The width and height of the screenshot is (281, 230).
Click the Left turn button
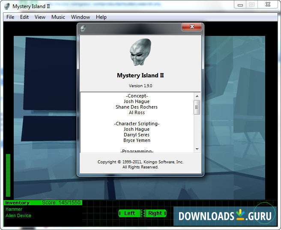coord(129,213)
